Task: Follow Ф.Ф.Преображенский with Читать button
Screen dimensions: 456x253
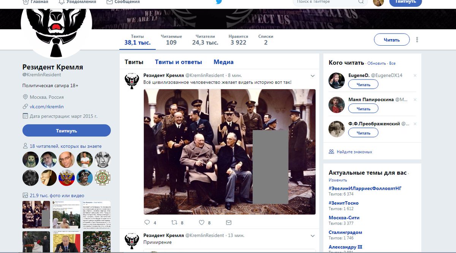Action: 363,133
